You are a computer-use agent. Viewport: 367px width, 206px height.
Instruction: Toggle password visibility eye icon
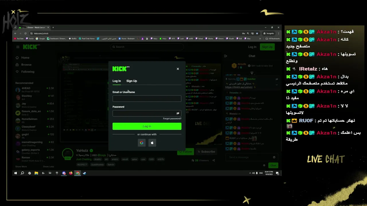coord(178,113)
